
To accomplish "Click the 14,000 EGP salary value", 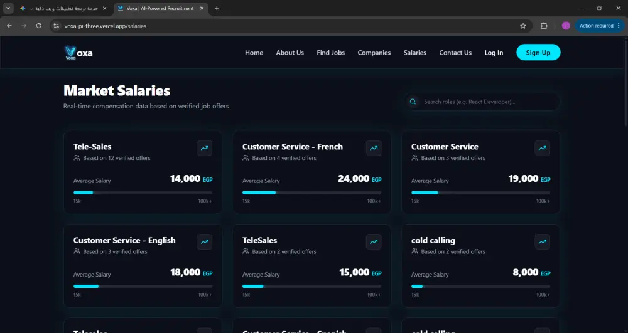I will coord(191,179).
